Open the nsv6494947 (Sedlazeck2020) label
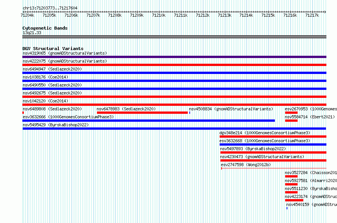Image resolution: width=337 pixels, height=223 pixels. point(52,69)
